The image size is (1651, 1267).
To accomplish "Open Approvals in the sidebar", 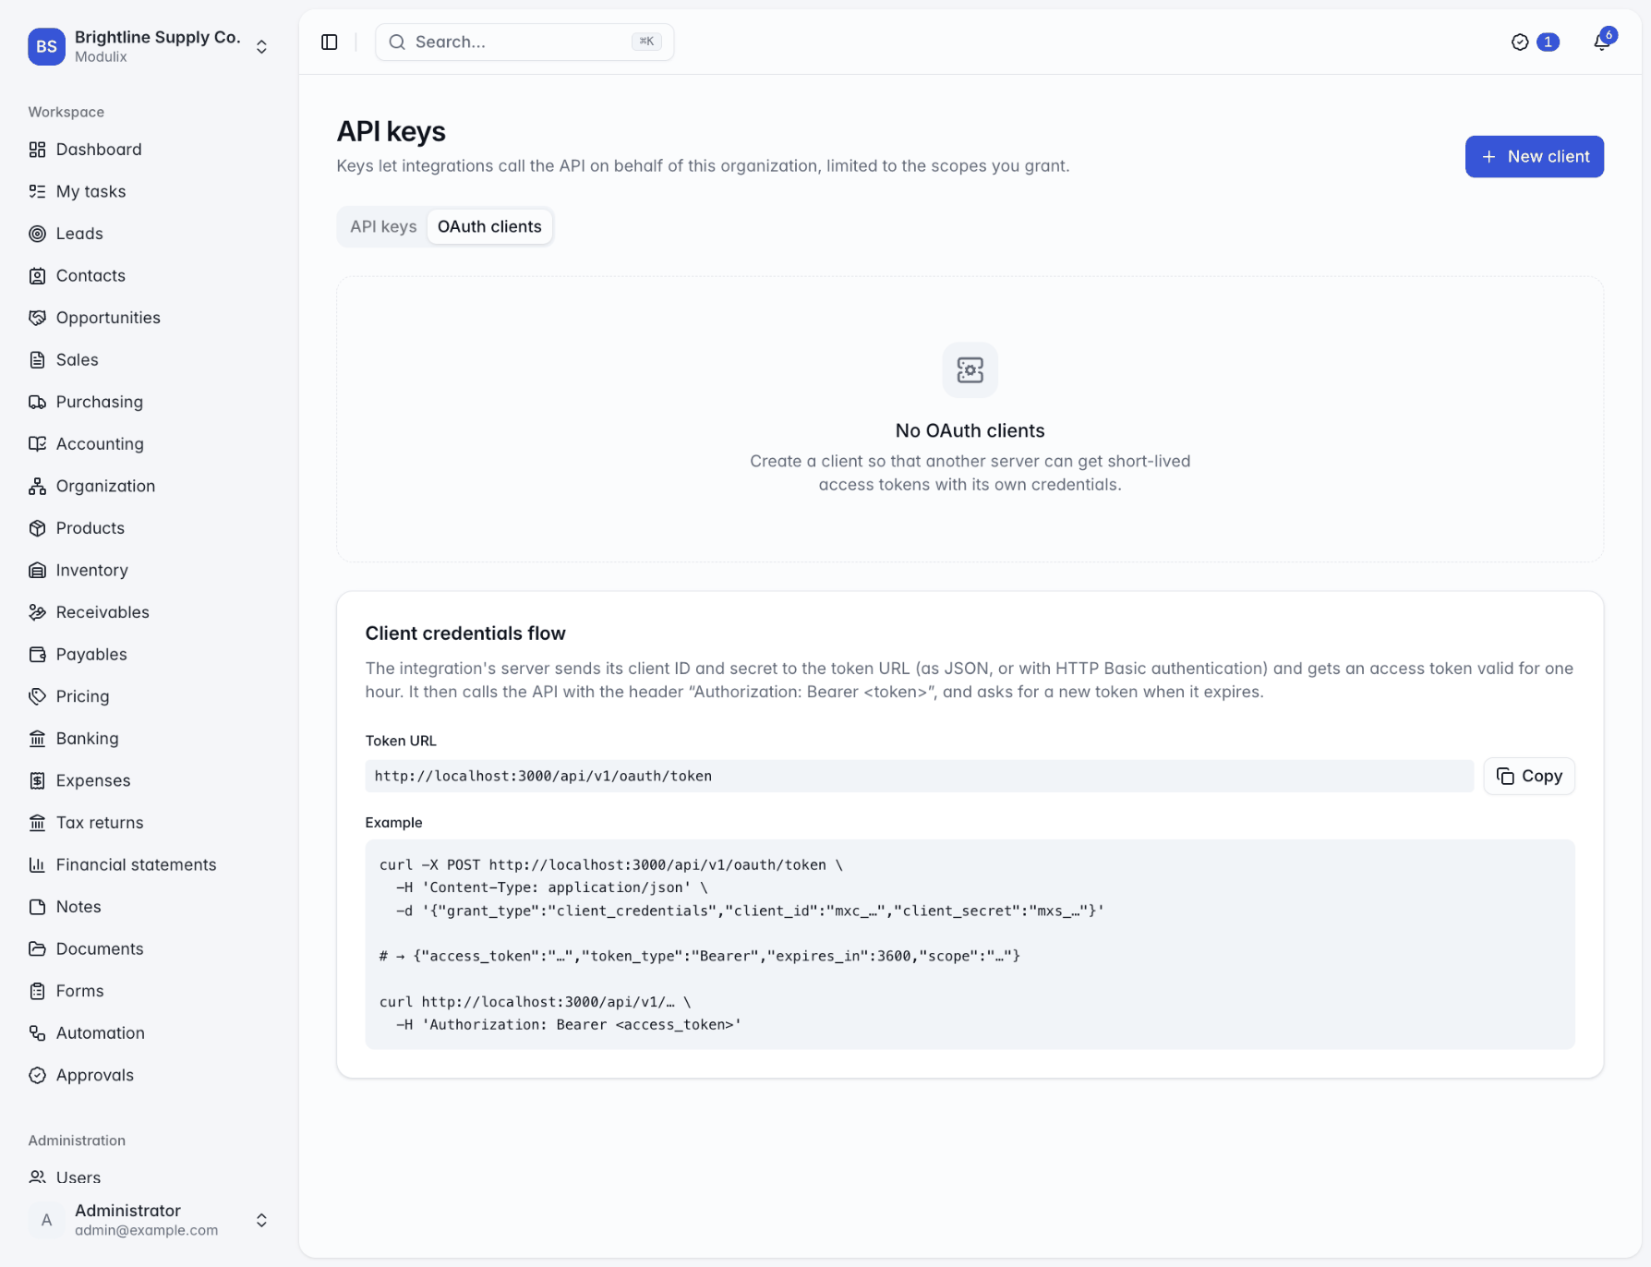I will 150,1075.
